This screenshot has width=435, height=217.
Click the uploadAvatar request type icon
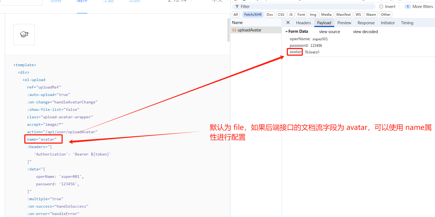[x=234, y=30]
